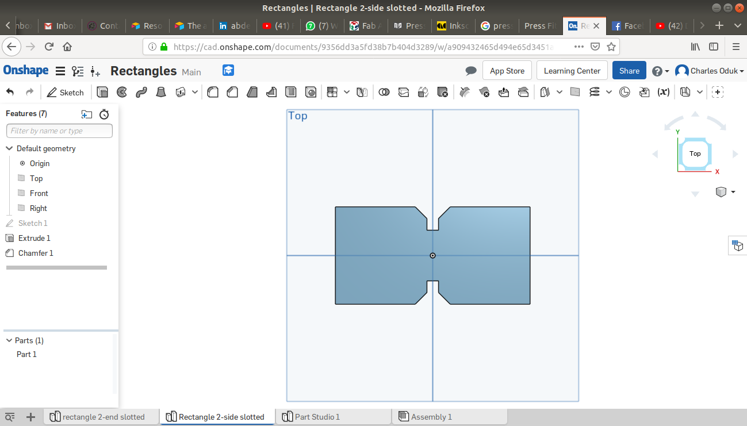The width and height of the screenshot is (747, 426).
Task: Select the Revolve tool
Action: (x=122, y=92)
